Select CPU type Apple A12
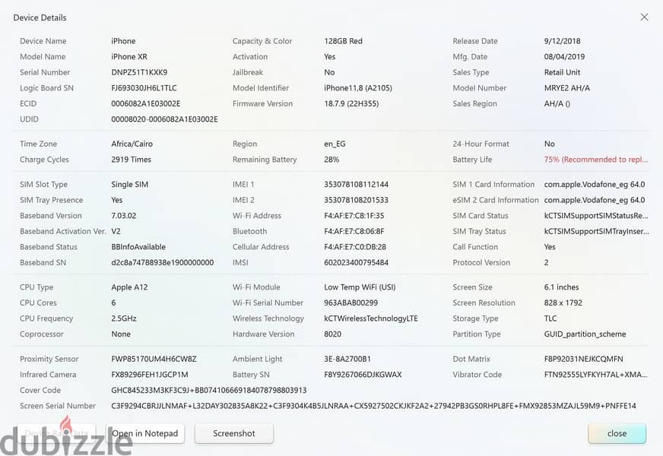Screen dimensions: 663x456 coord(129,287)
